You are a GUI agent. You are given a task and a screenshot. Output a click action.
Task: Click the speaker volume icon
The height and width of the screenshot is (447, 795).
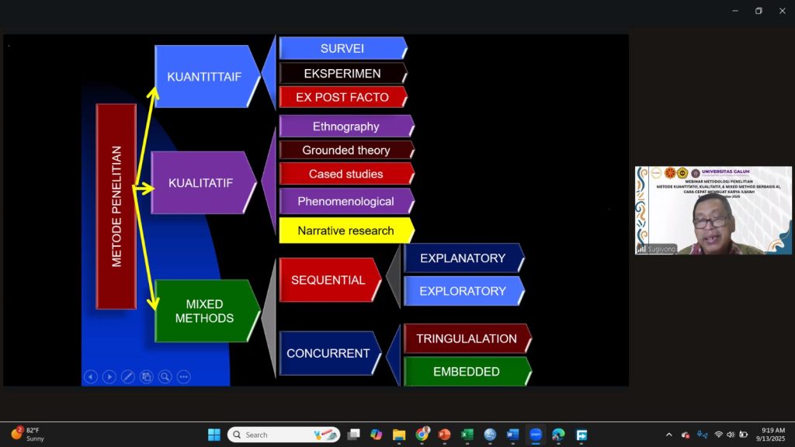[x=731, y=435]
